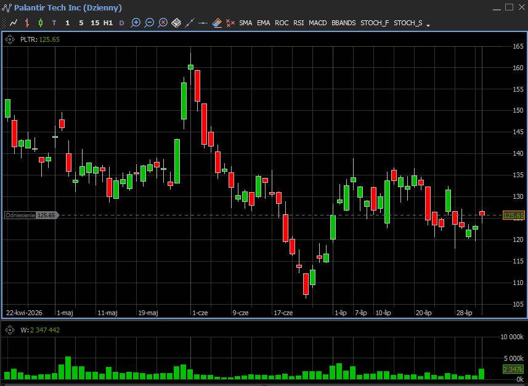This screenshot has width=528, height=386.
Task: Switch to bar (OHLC) chart type
Action: (27, 23)
